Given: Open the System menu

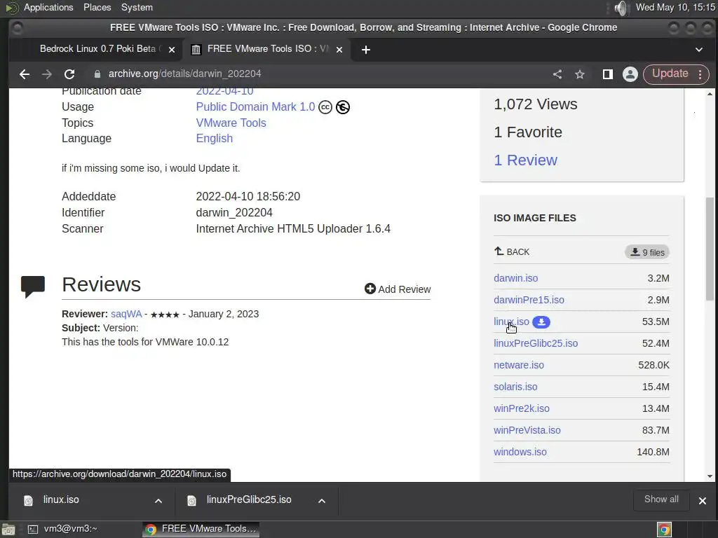Looking at the screenshot, I should pos(137,7).
